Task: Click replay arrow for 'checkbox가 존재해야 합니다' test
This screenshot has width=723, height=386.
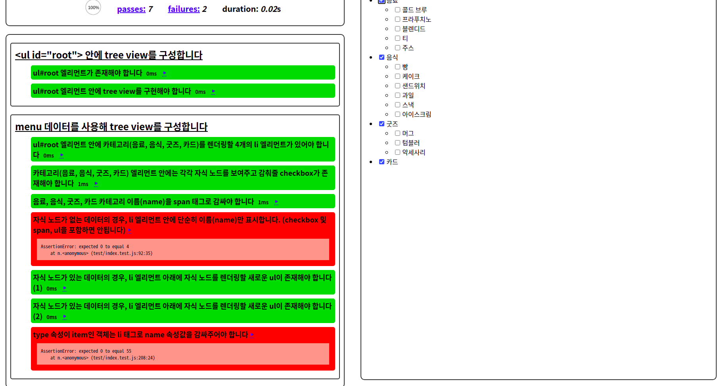Action: tap(96, 184)
